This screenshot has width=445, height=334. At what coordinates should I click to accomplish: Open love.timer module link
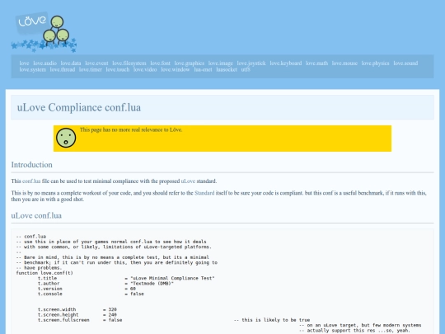[91, 69]
